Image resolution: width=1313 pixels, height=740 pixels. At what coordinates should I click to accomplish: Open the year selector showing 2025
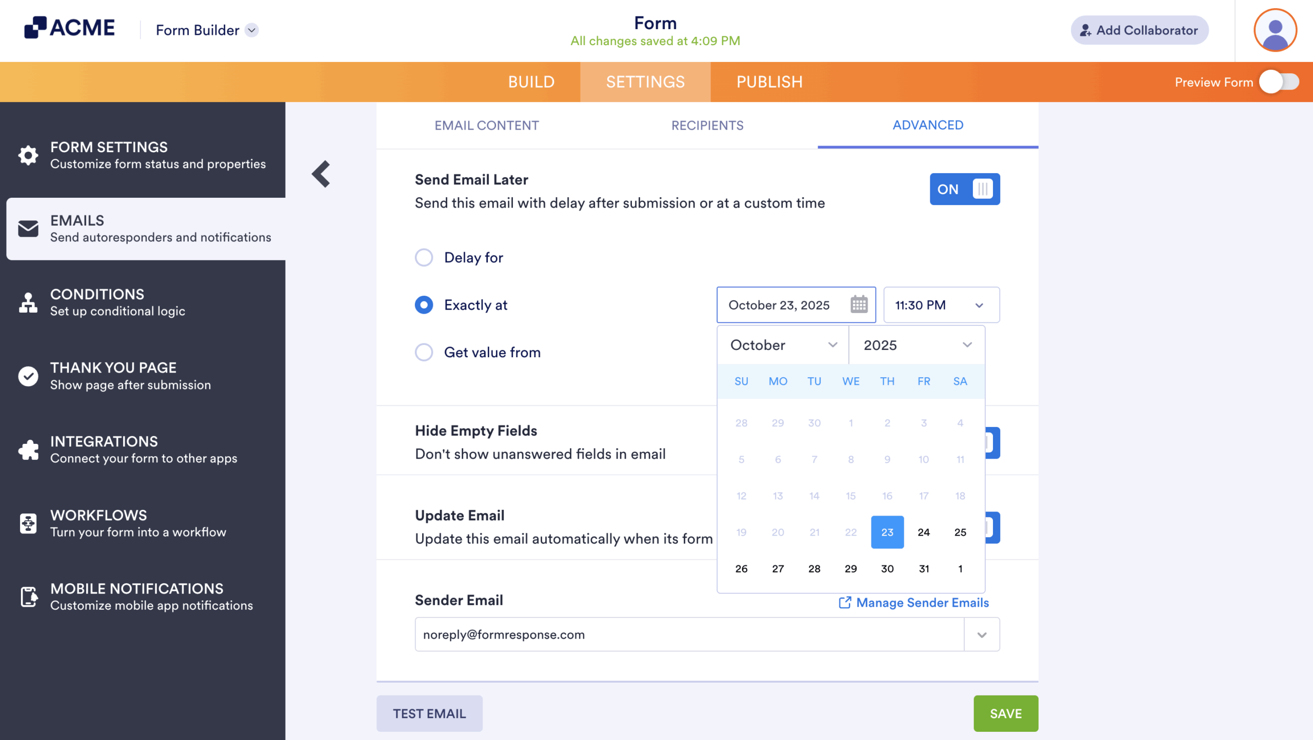[x=917, y=345]
